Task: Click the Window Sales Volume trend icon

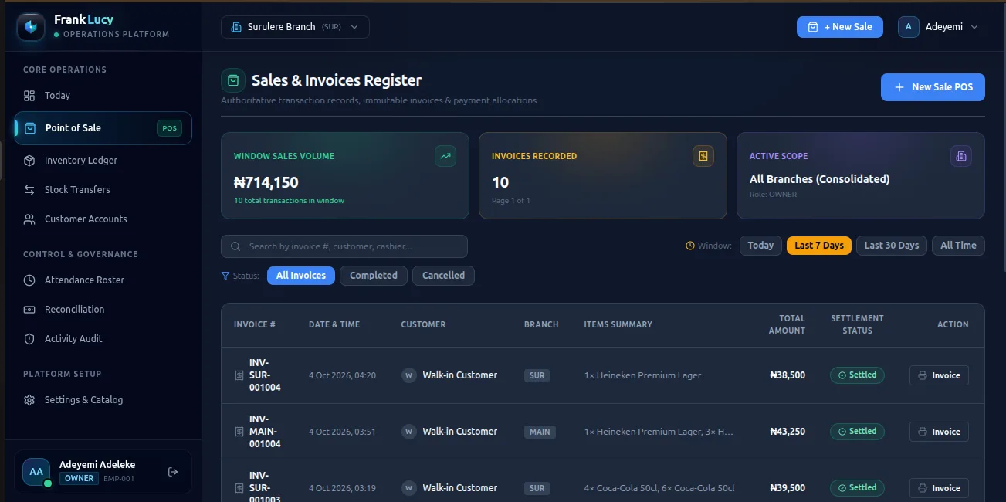Action: pyautogui.click(x=445, y=156)
